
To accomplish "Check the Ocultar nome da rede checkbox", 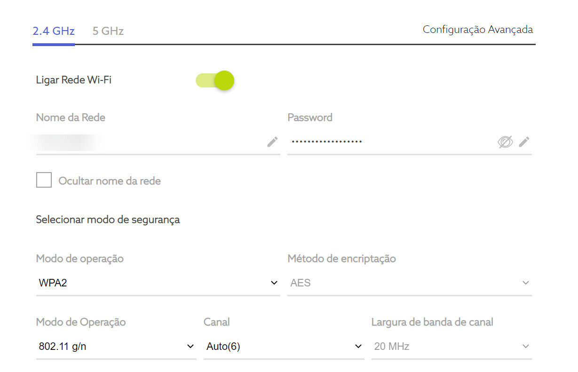I will pos(44,180).
